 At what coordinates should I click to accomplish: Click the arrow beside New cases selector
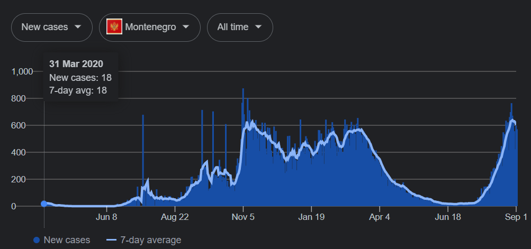tap(78, 27)
